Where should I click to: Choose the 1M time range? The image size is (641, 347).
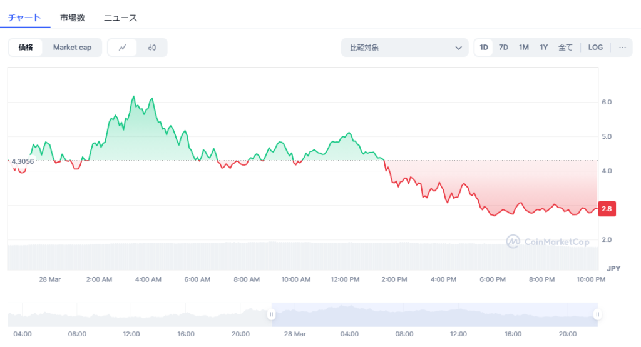tap(524, 48)
